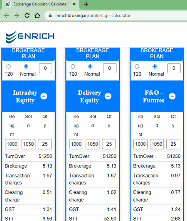Click the Delivery Equity heading
Viewport: 187px width, 221px height.
[x=89, y=96]
